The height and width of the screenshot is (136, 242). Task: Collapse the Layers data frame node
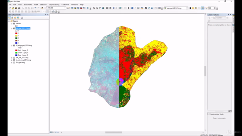(9, 21)
